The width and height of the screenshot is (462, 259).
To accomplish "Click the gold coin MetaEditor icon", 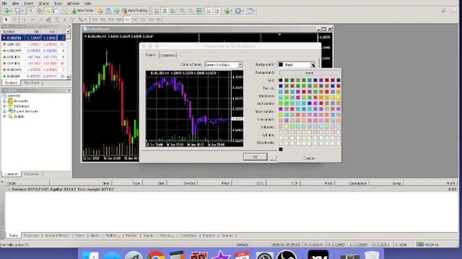I will [100, 11].
